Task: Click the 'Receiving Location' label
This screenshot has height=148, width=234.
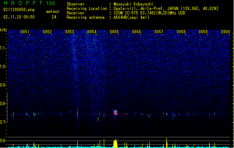Action: pos(87,9)
